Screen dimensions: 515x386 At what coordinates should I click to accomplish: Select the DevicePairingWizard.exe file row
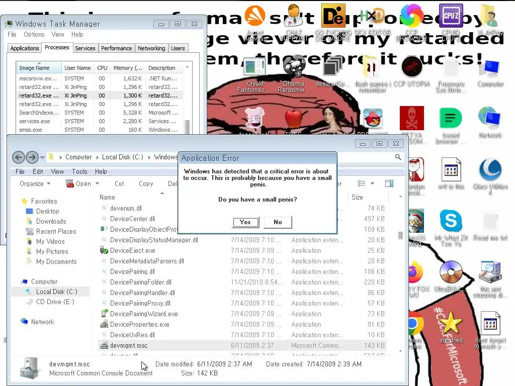click(x=243, y=314)
